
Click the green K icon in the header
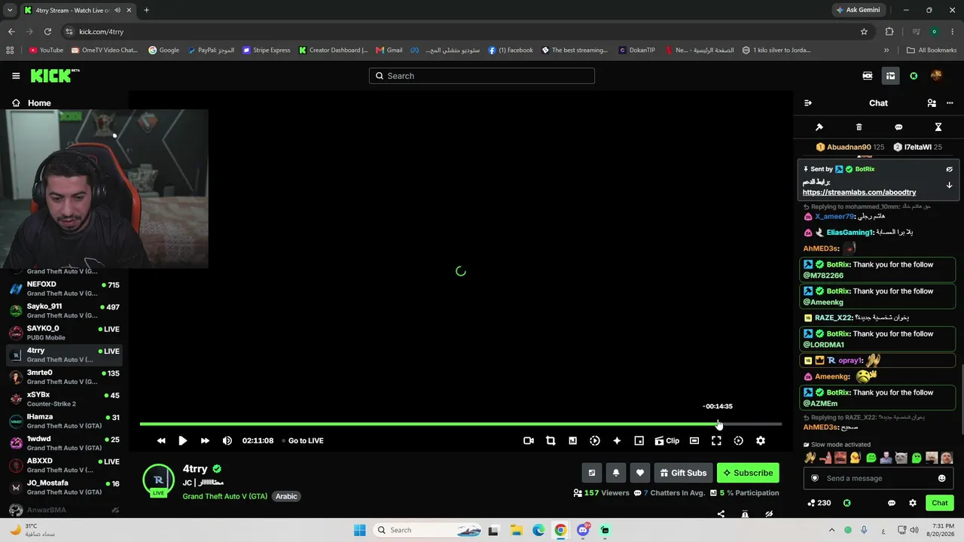(914, 75)
